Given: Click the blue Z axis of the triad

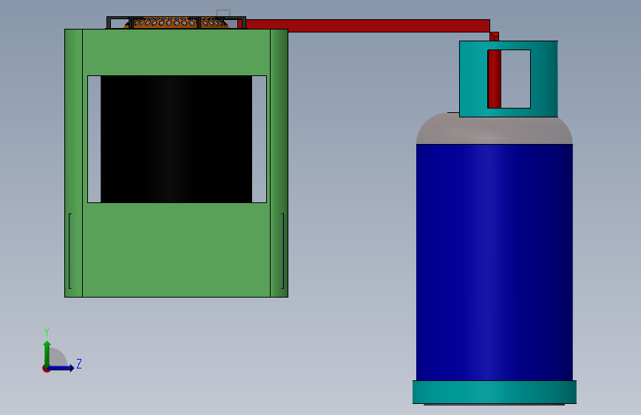Looking at the screenshot, I should (61, 368).
